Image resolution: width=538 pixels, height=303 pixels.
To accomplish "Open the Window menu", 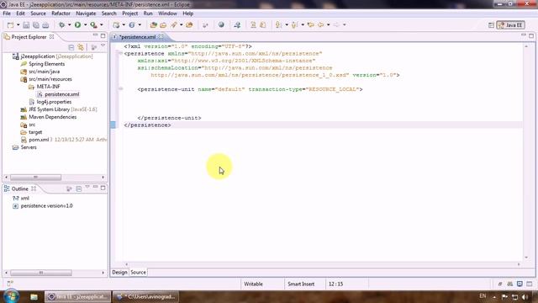I will coord(167,13).
